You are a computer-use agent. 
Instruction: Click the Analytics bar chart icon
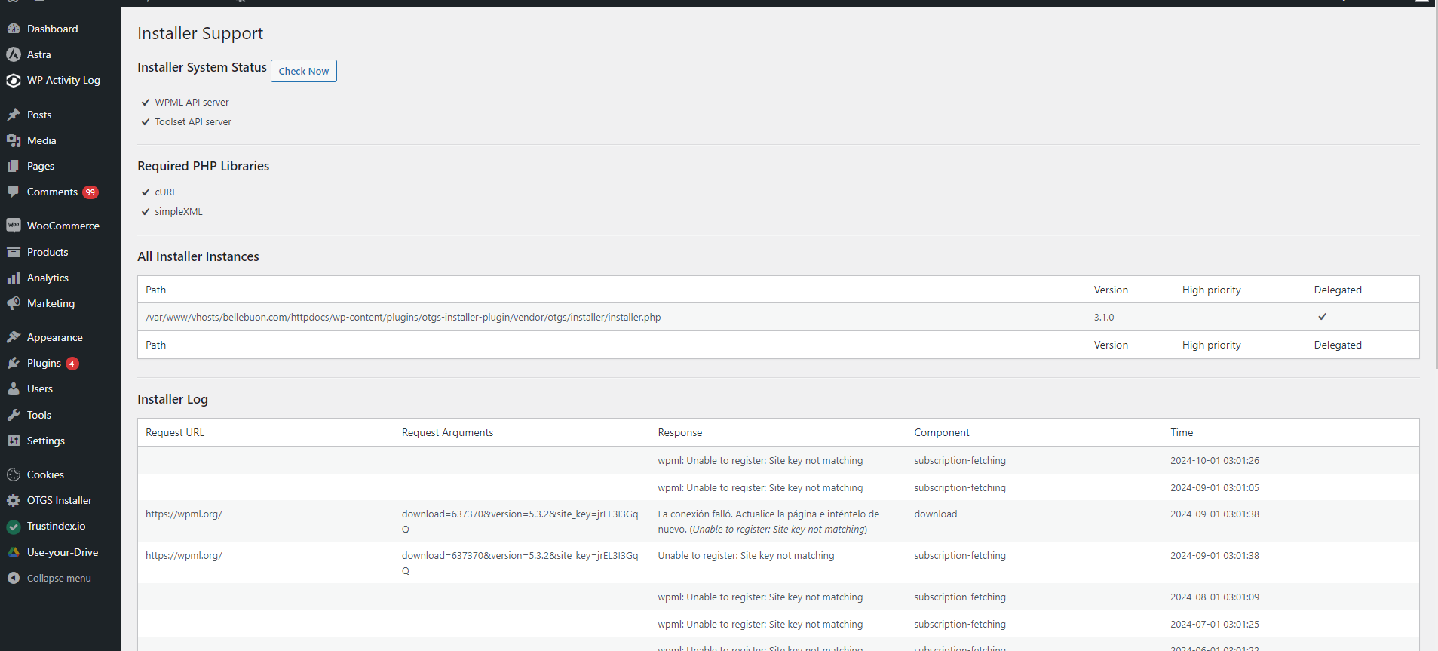pos(14,278)
